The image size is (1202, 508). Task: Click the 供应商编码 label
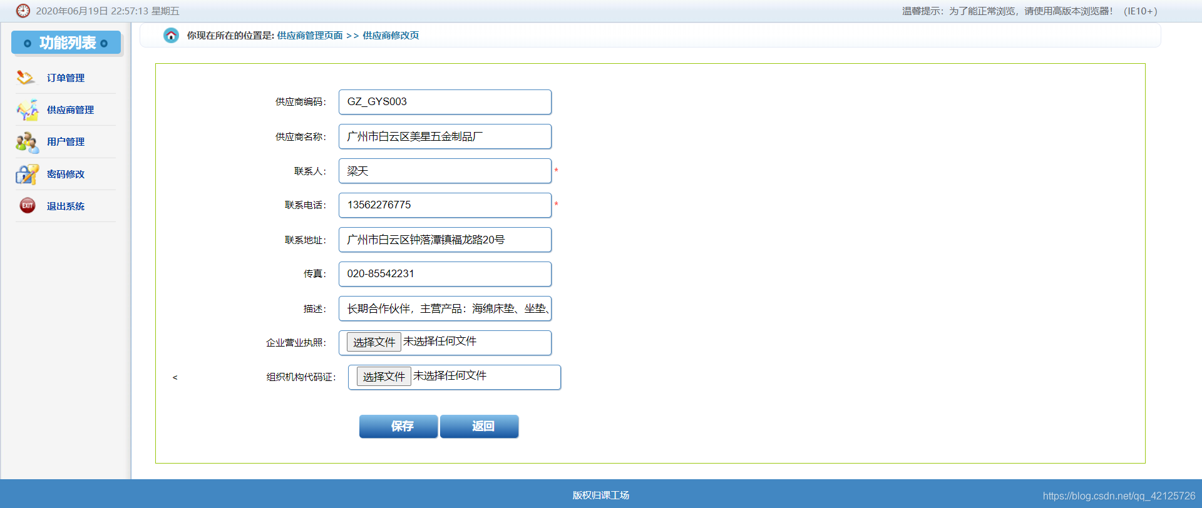point(301,102)
